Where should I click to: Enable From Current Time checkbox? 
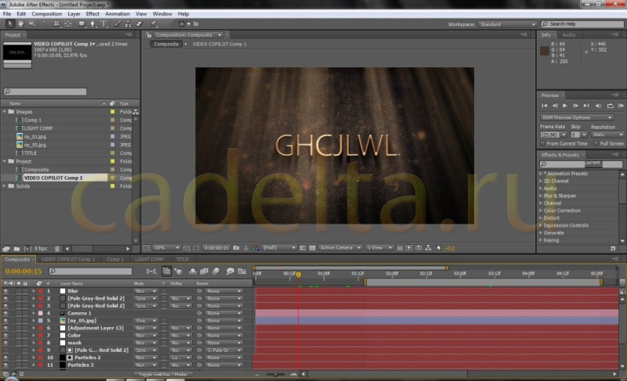[x=542, y=144]
